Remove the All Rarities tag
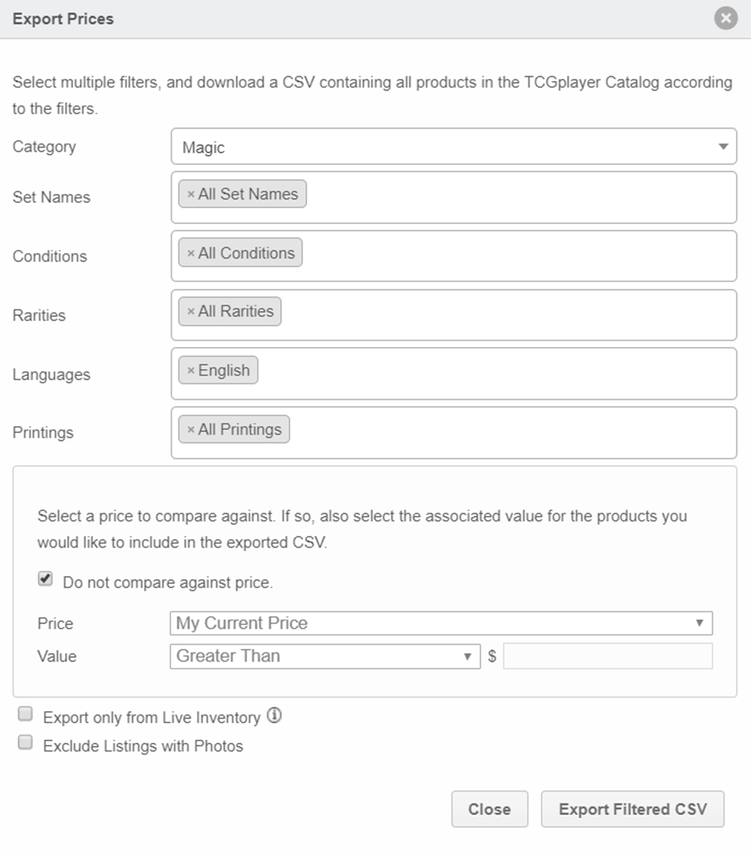751x856 pixels. (x=191, y=311)
